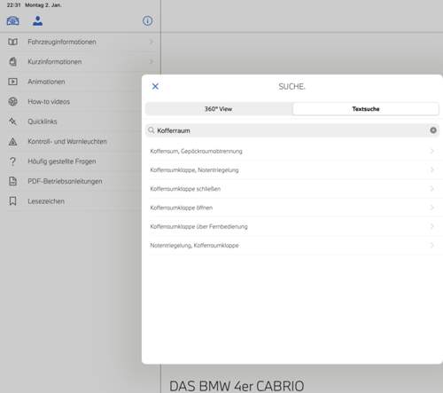Select the Textsuche tab
443x393 pixels.
click(x=366, y=109)
